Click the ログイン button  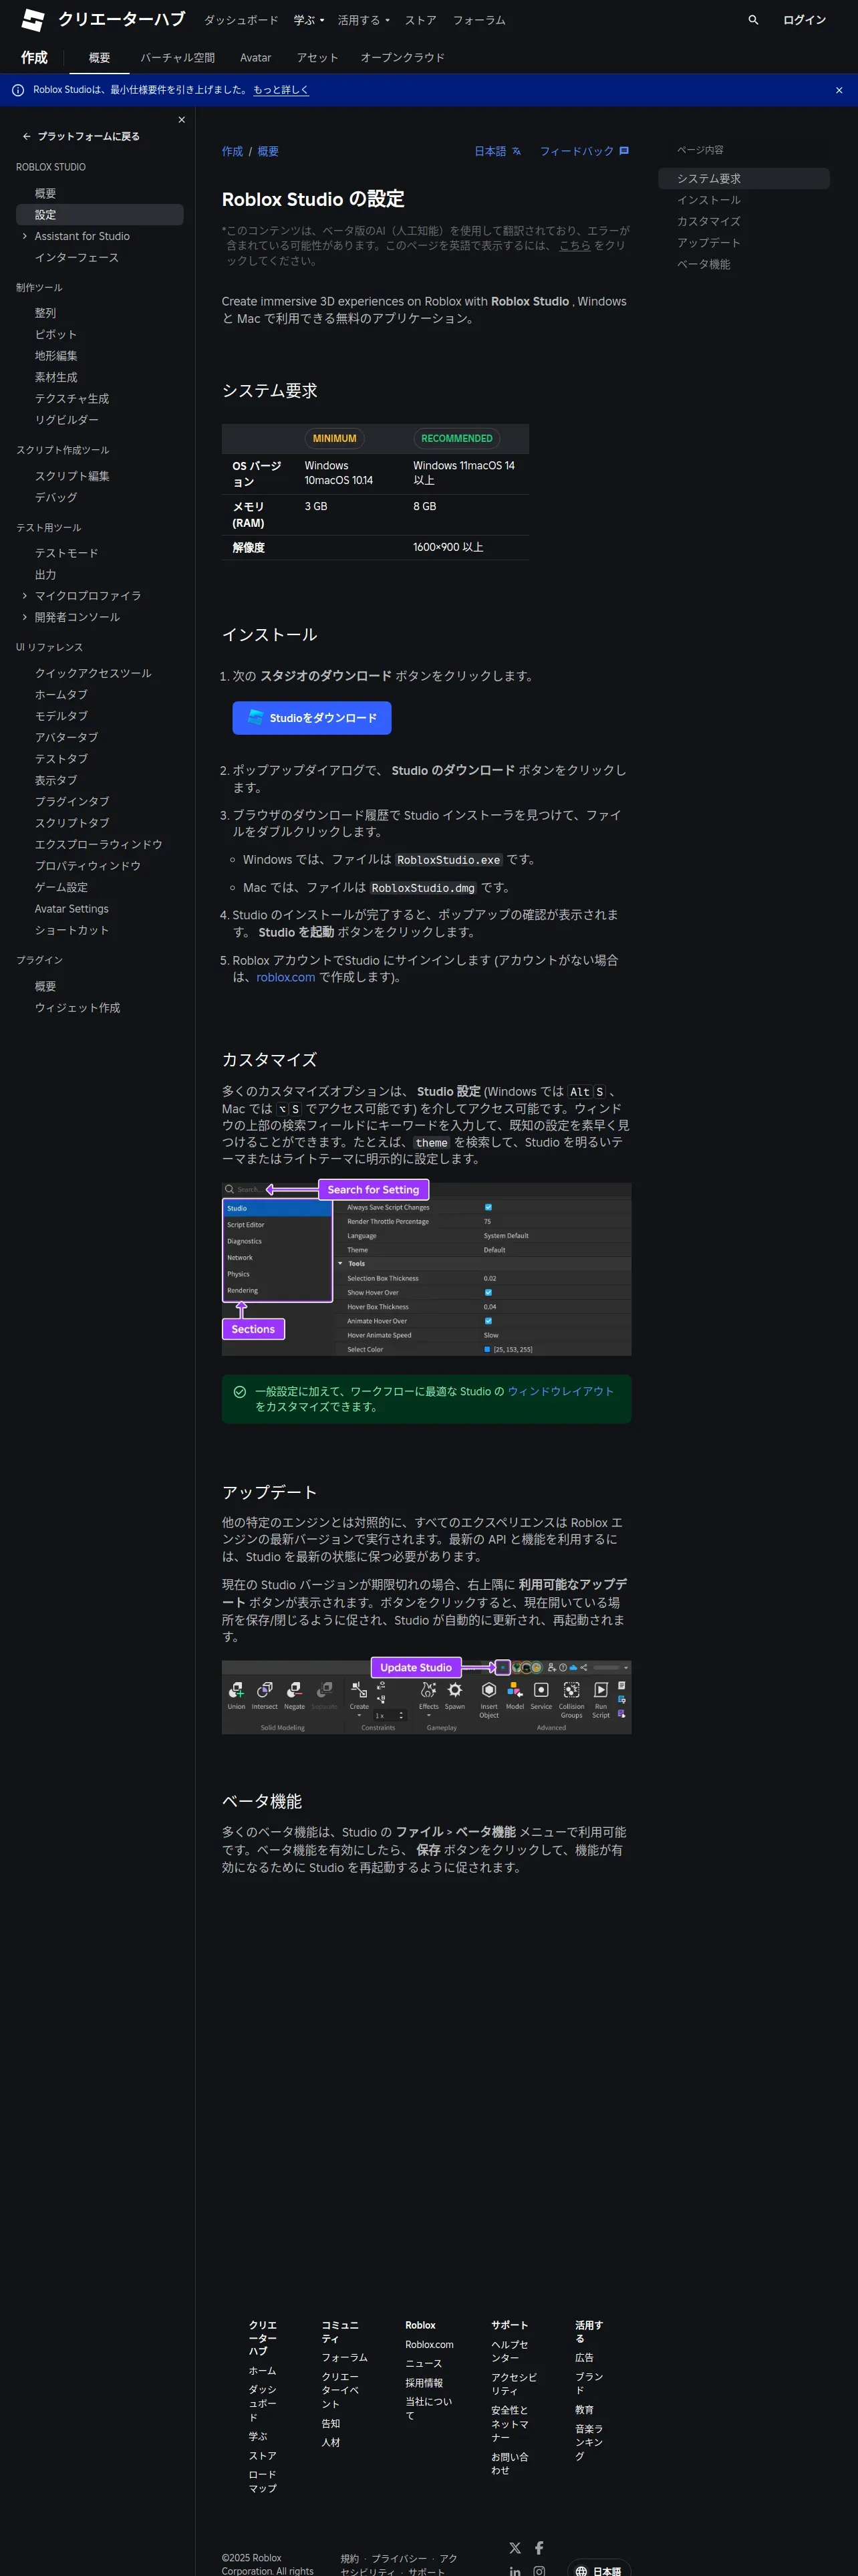point(804,20)
